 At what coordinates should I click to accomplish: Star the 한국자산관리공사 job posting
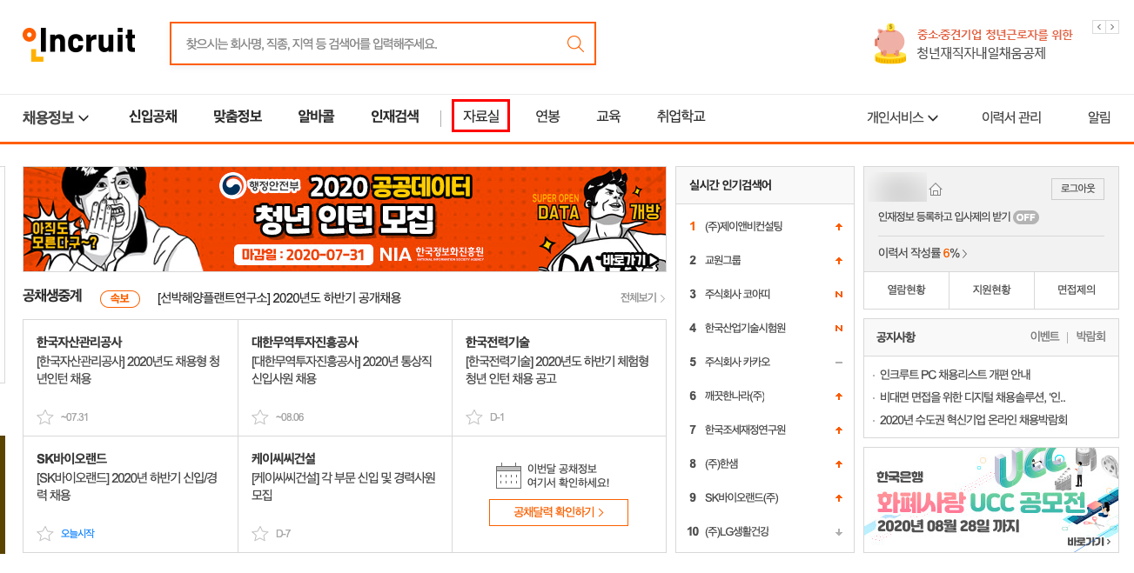45,417
